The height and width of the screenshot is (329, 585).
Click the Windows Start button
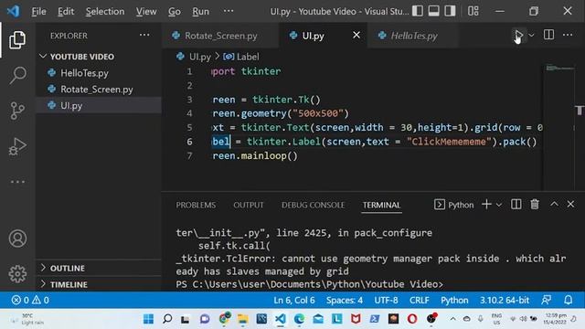click(x=148, y=319)
